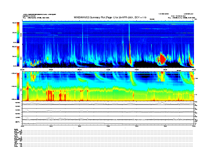Viewport: 209px width, 162px height.
Task: Click the 40.00 label on RAD2 scale
Action: 14,23
